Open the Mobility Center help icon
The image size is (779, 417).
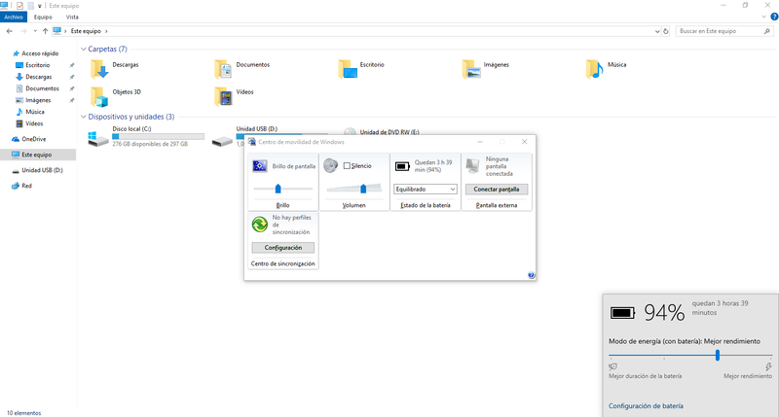pyautogui.click(x=531, y=275)
